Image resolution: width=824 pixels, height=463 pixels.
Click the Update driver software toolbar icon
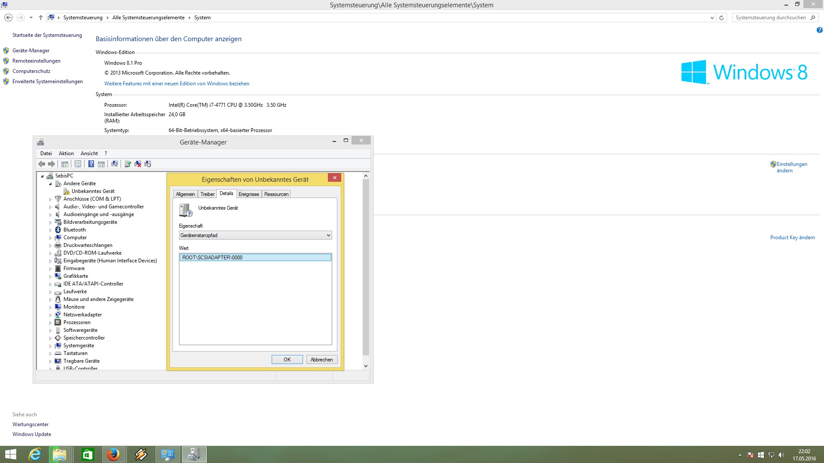127,164
